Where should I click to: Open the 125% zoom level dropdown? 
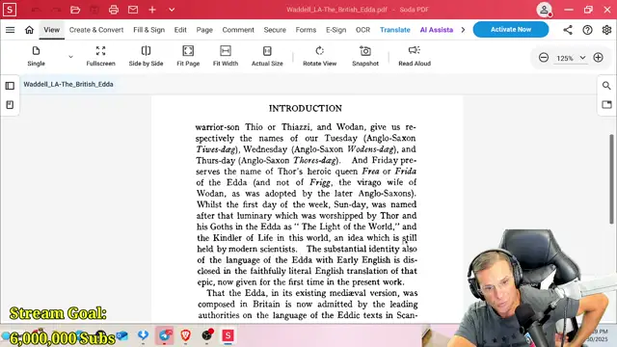(582, 58)
